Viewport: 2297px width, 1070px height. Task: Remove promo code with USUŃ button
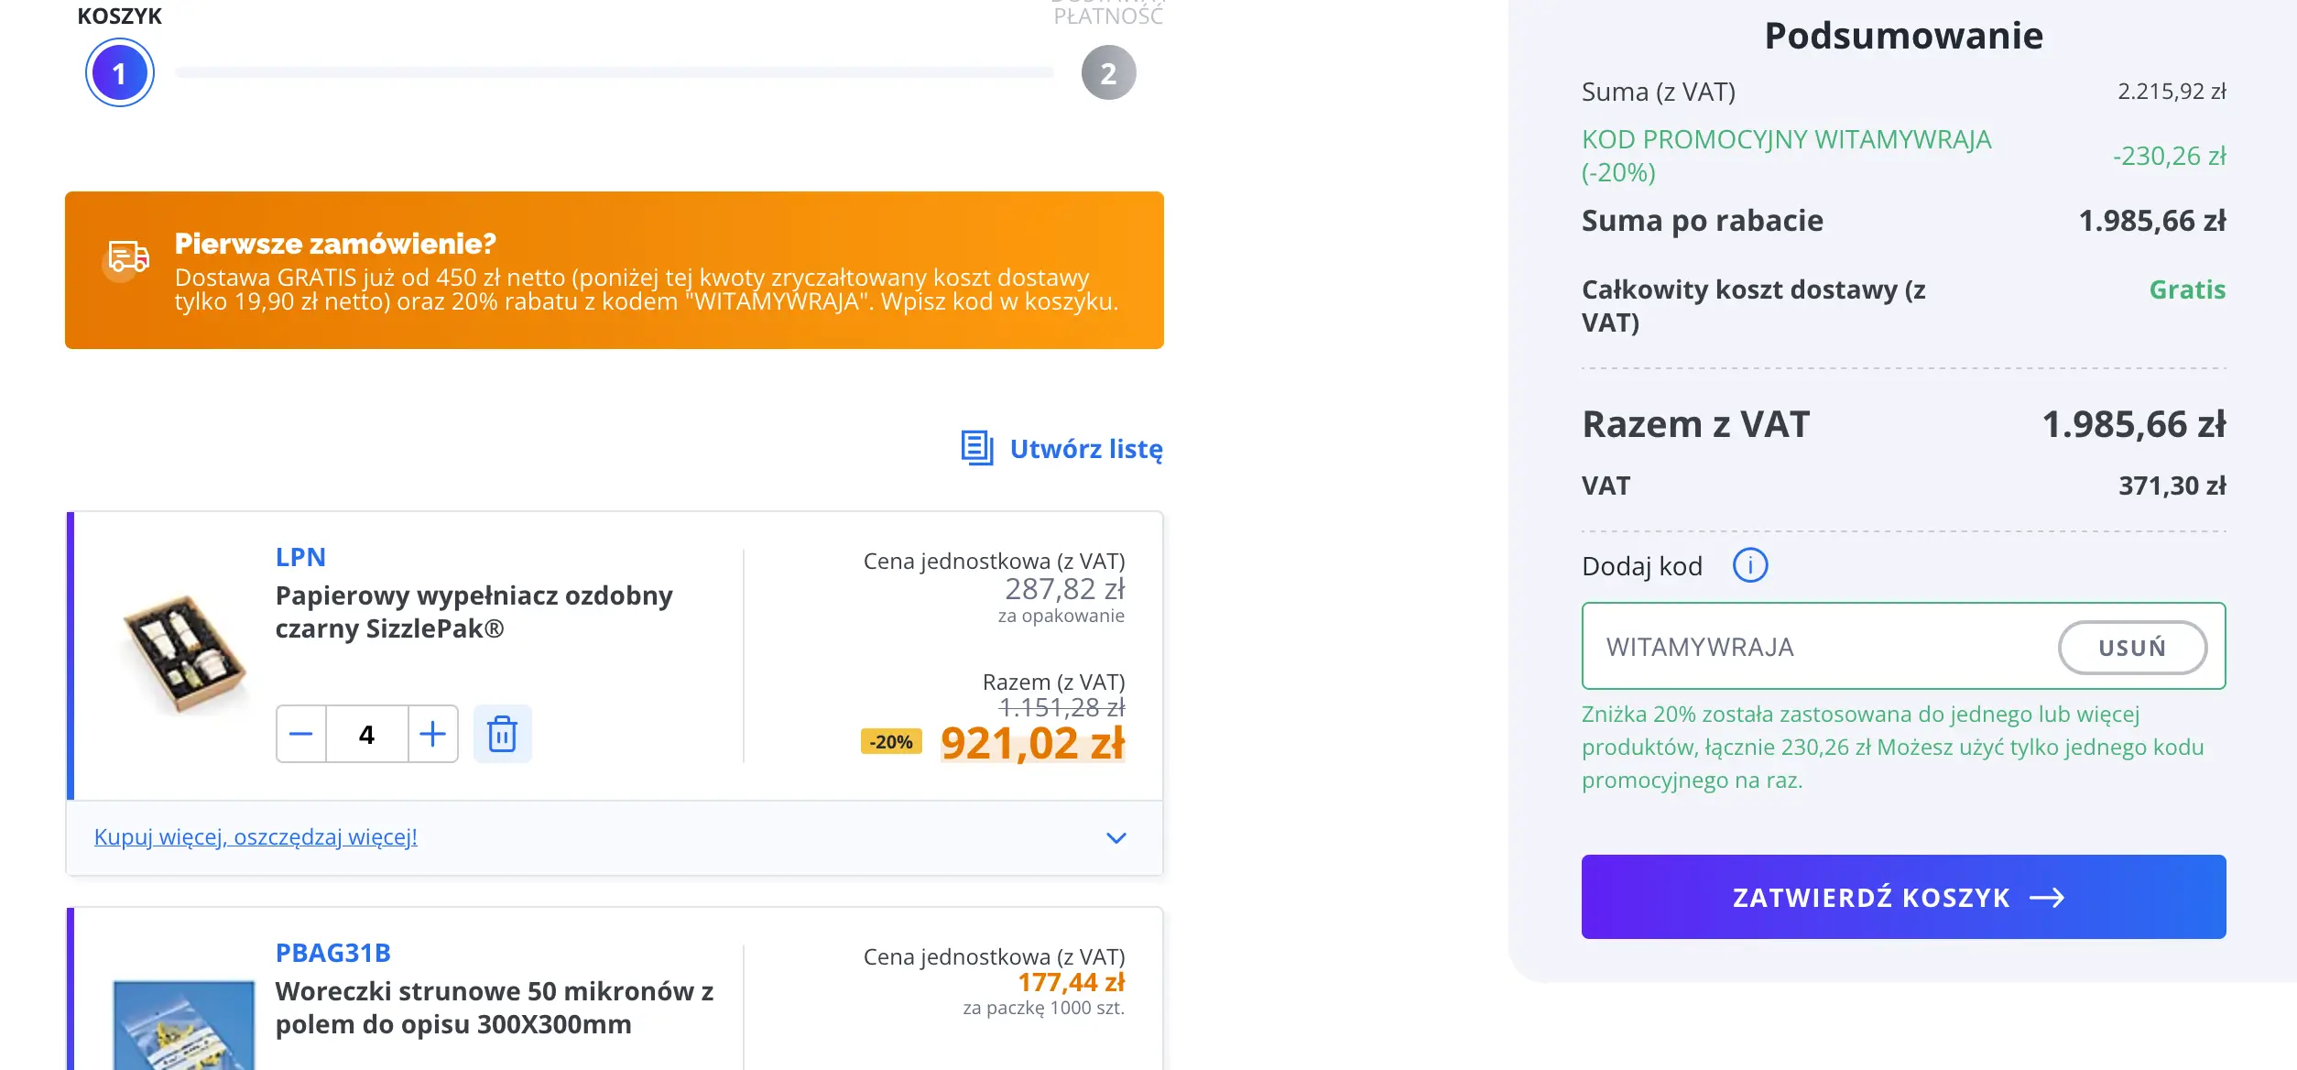(x=2131, y=648)
